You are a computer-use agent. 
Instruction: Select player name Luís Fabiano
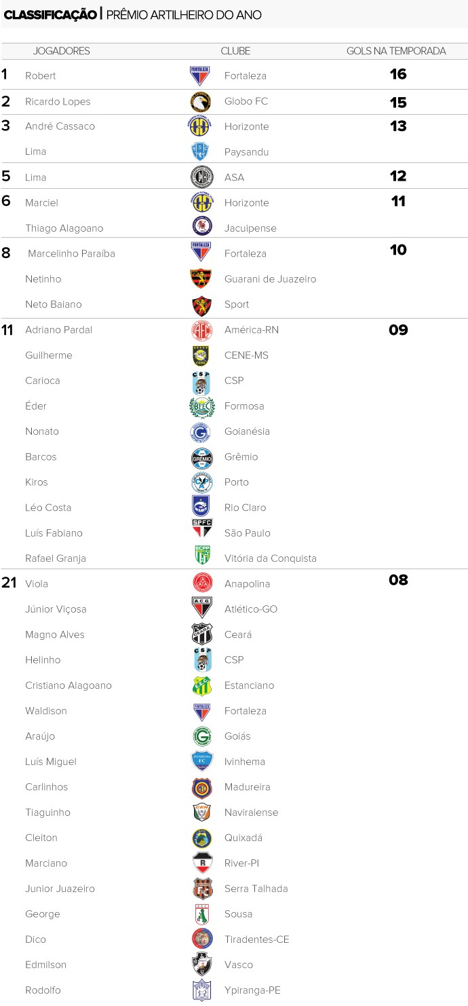(x=54, y=533)
